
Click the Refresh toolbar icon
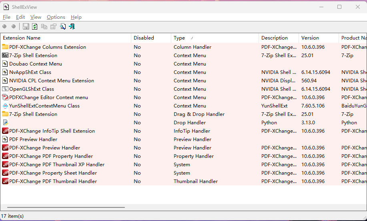click(35, 26)
